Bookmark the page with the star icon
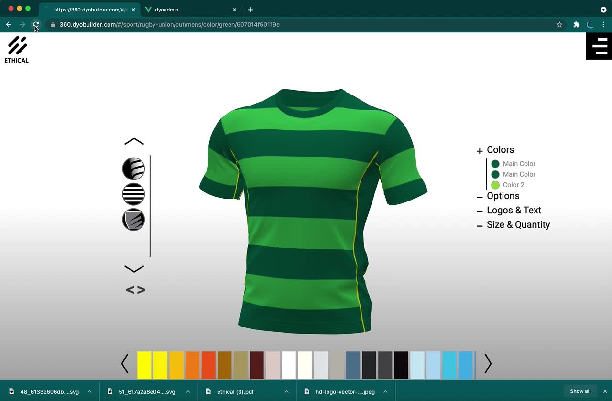The width and height of the screenshot is (612, 401). click(x=559, y=25)
